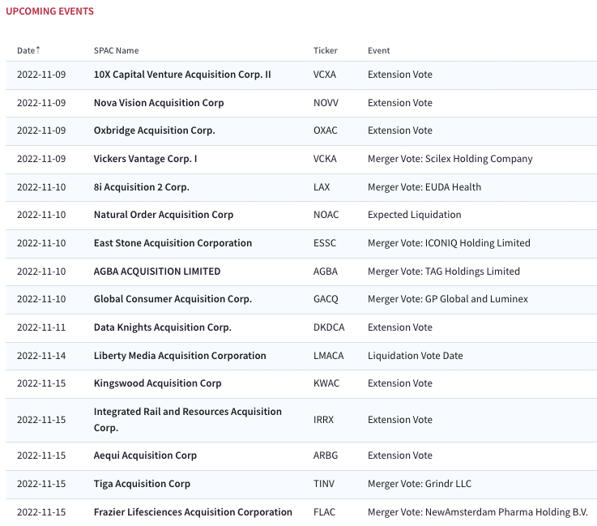Click 8i Acquisition 2 Corp. name

click(141, 187)
